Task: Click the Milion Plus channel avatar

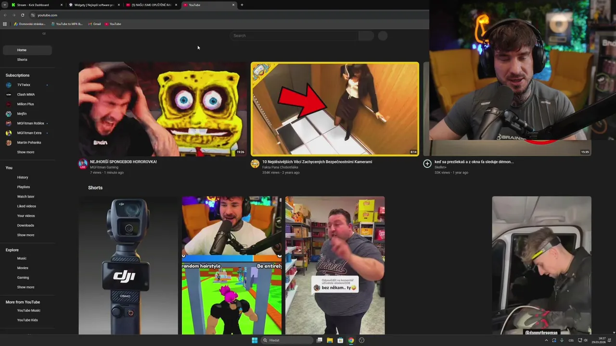Action: 9,104
